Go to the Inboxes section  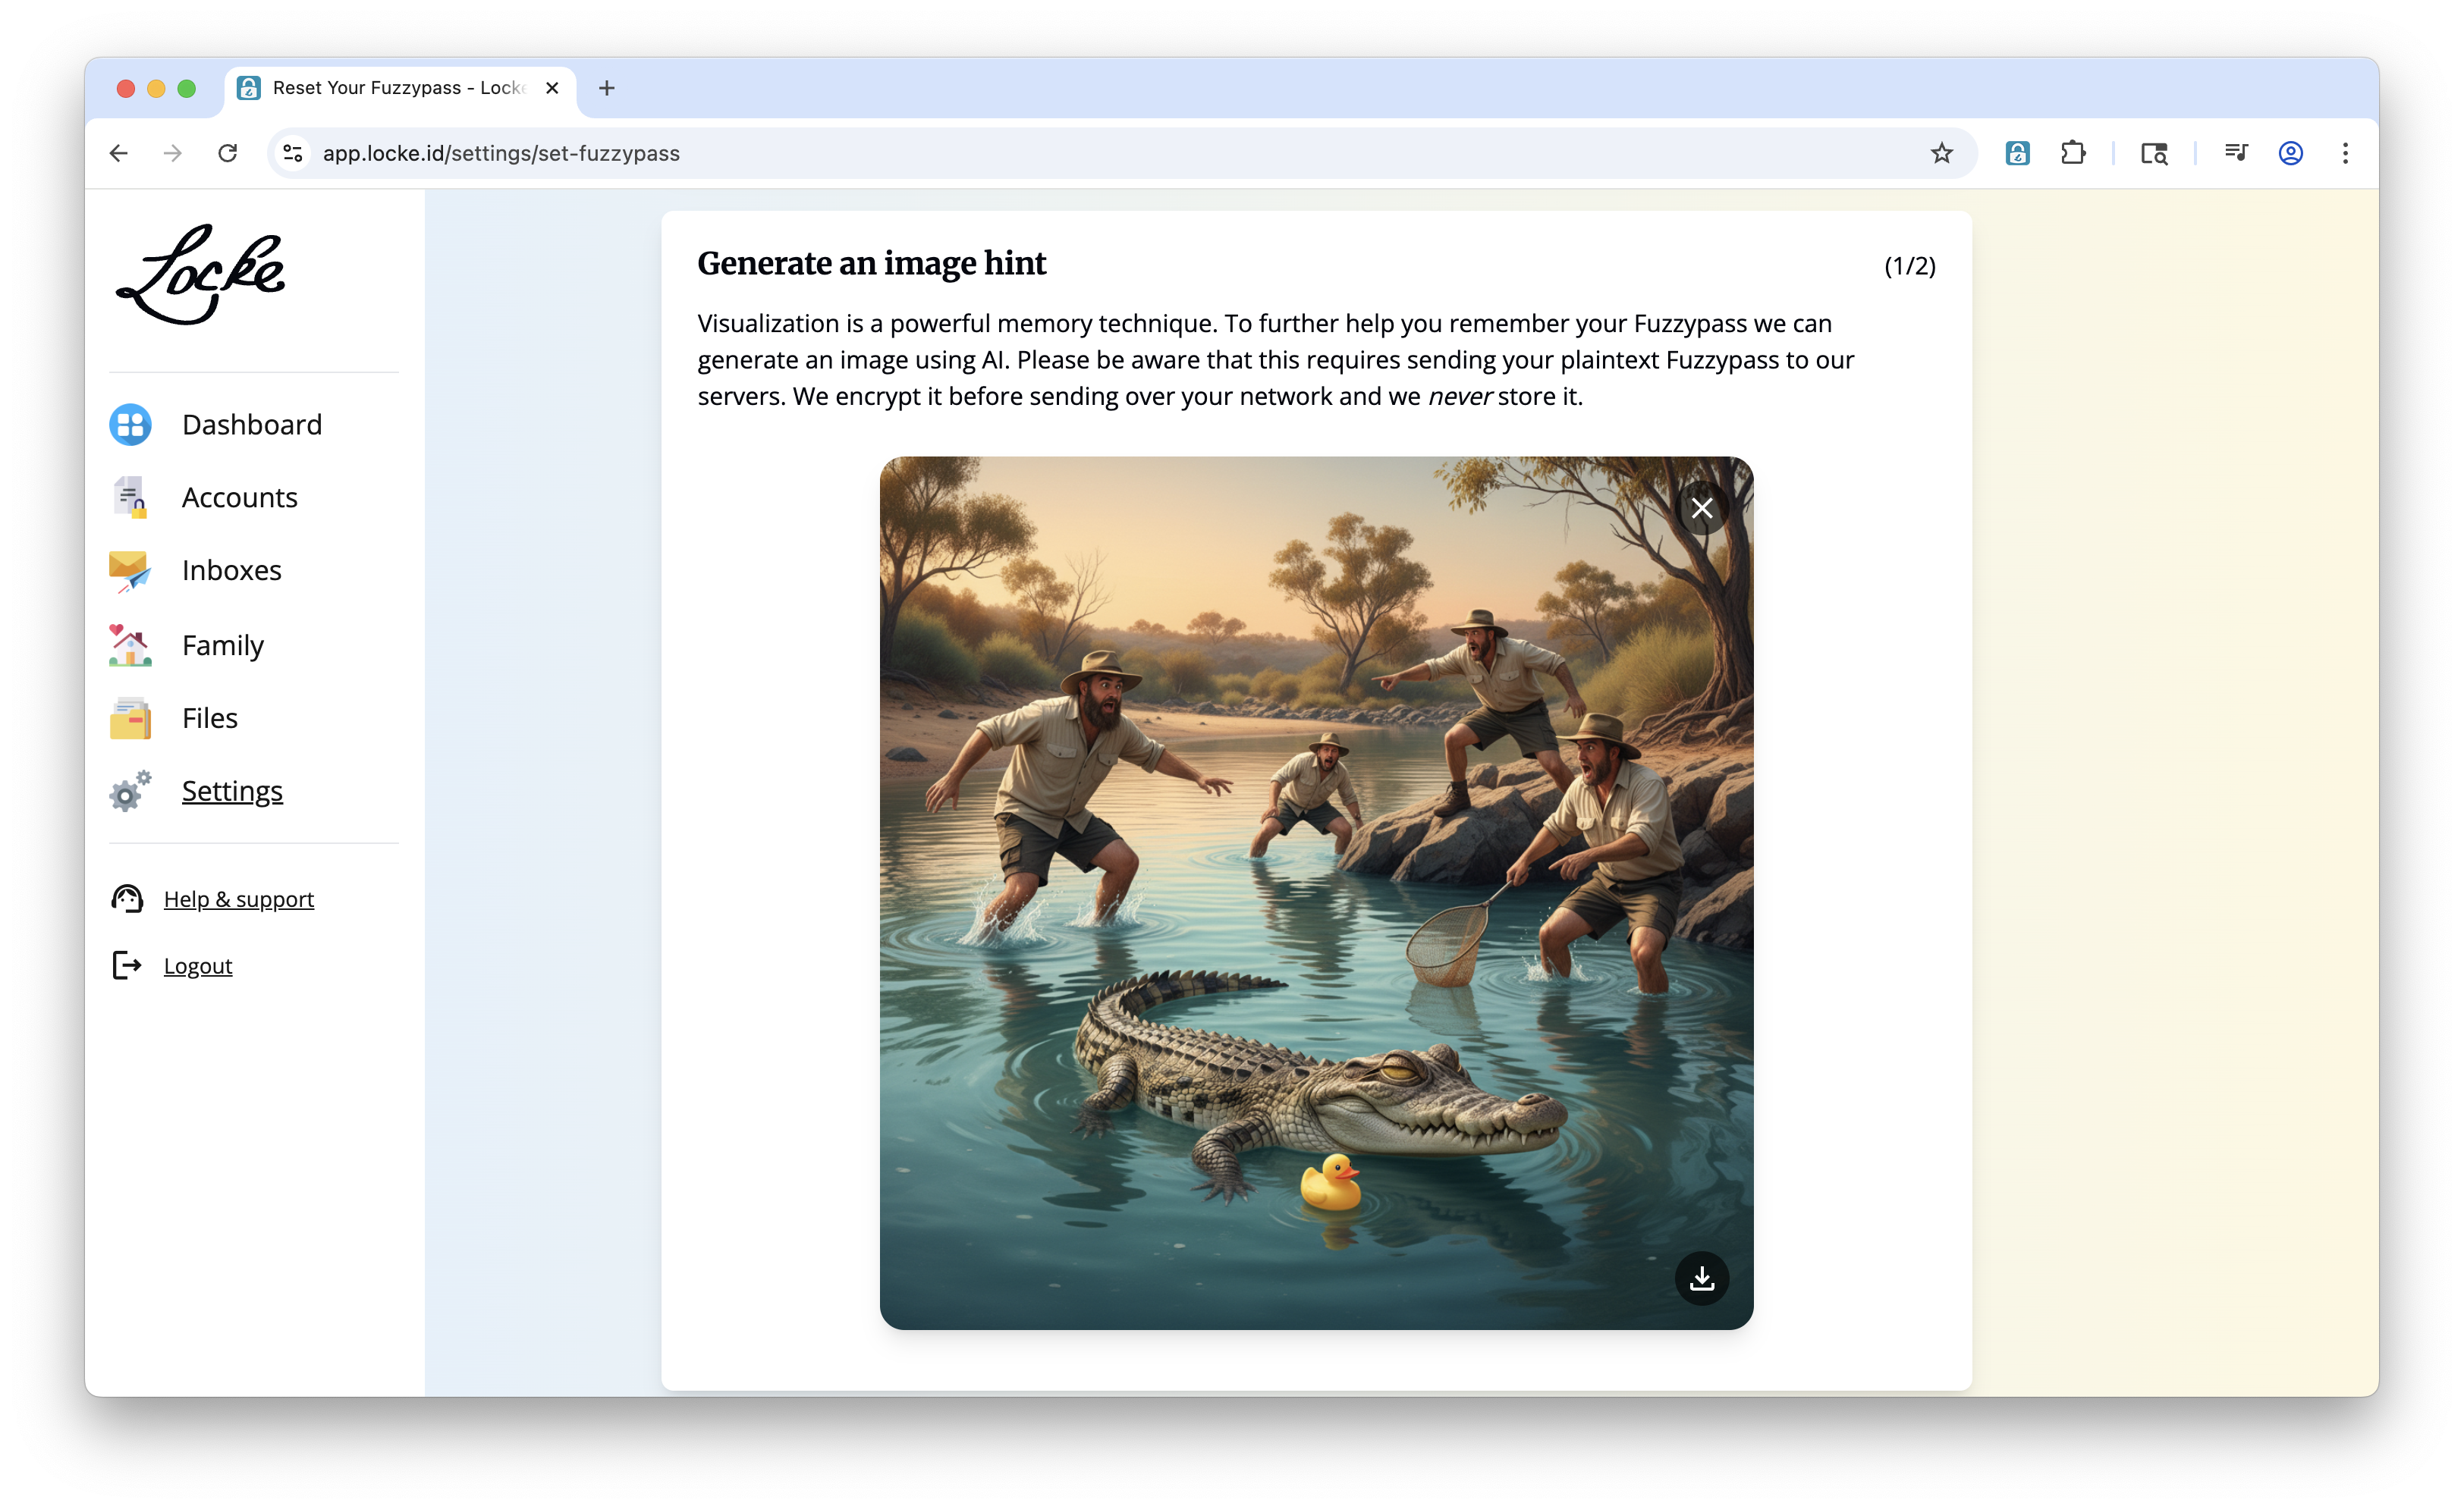pos(231,571)
